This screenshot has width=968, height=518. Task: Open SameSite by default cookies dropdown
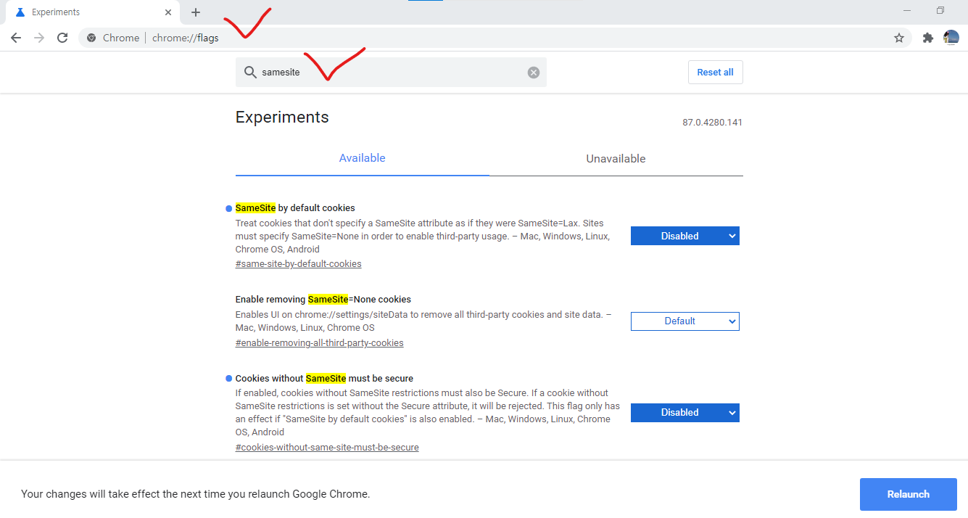[685, 236]
